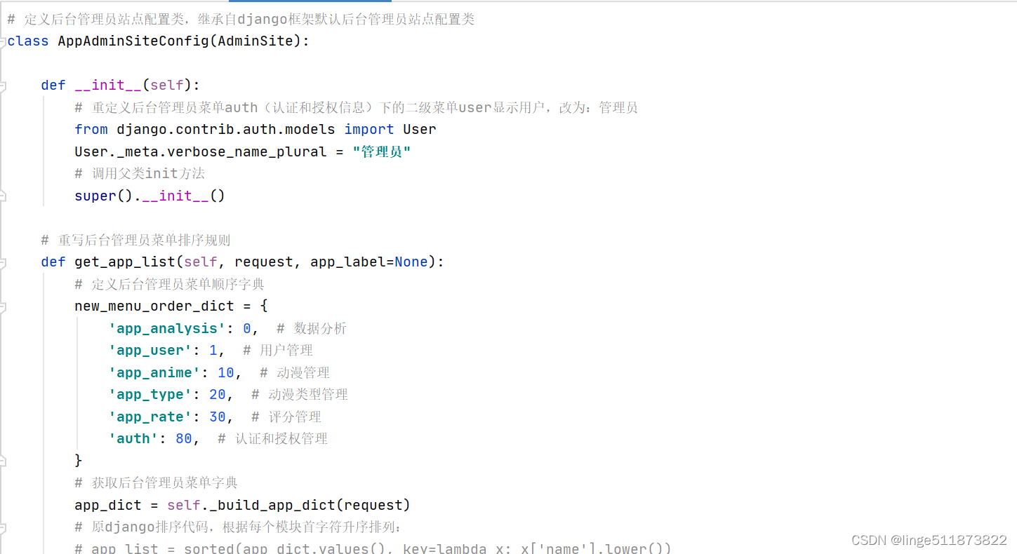Screen dimensions: 1017x554
Task: Collapse the get_app_list method fold marker
Action: coord(3,262)
